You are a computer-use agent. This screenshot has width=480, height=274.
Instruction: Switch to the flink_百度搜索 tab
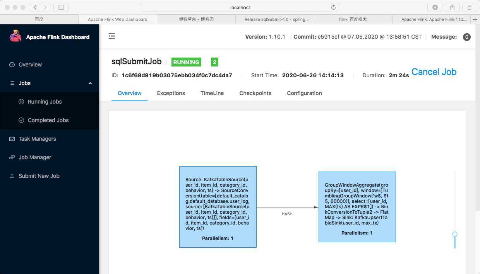pos(353,19)
